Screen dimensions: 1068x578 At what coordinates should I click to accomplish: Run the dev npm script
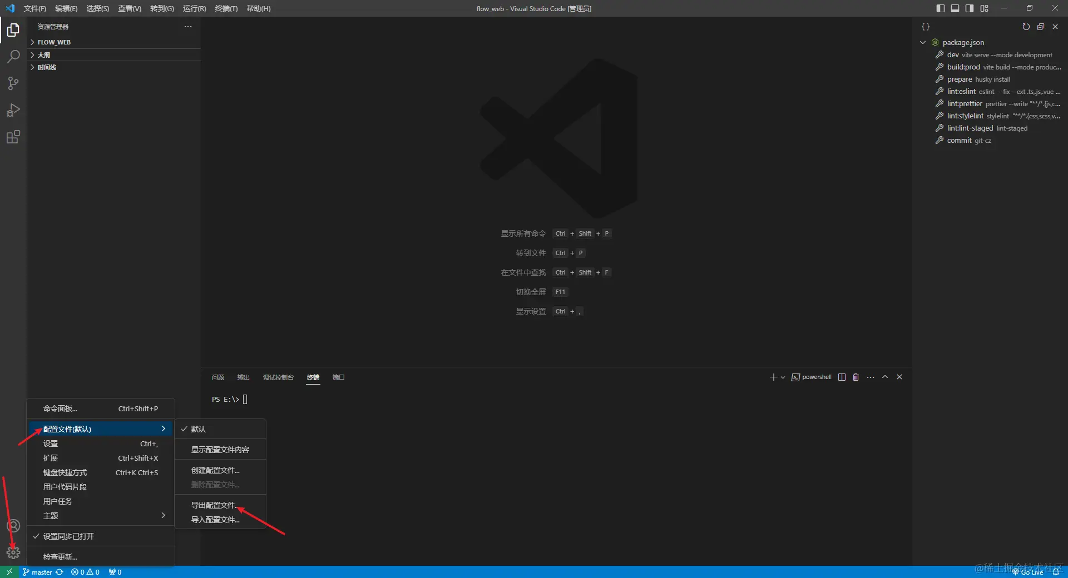pos(990,55)
